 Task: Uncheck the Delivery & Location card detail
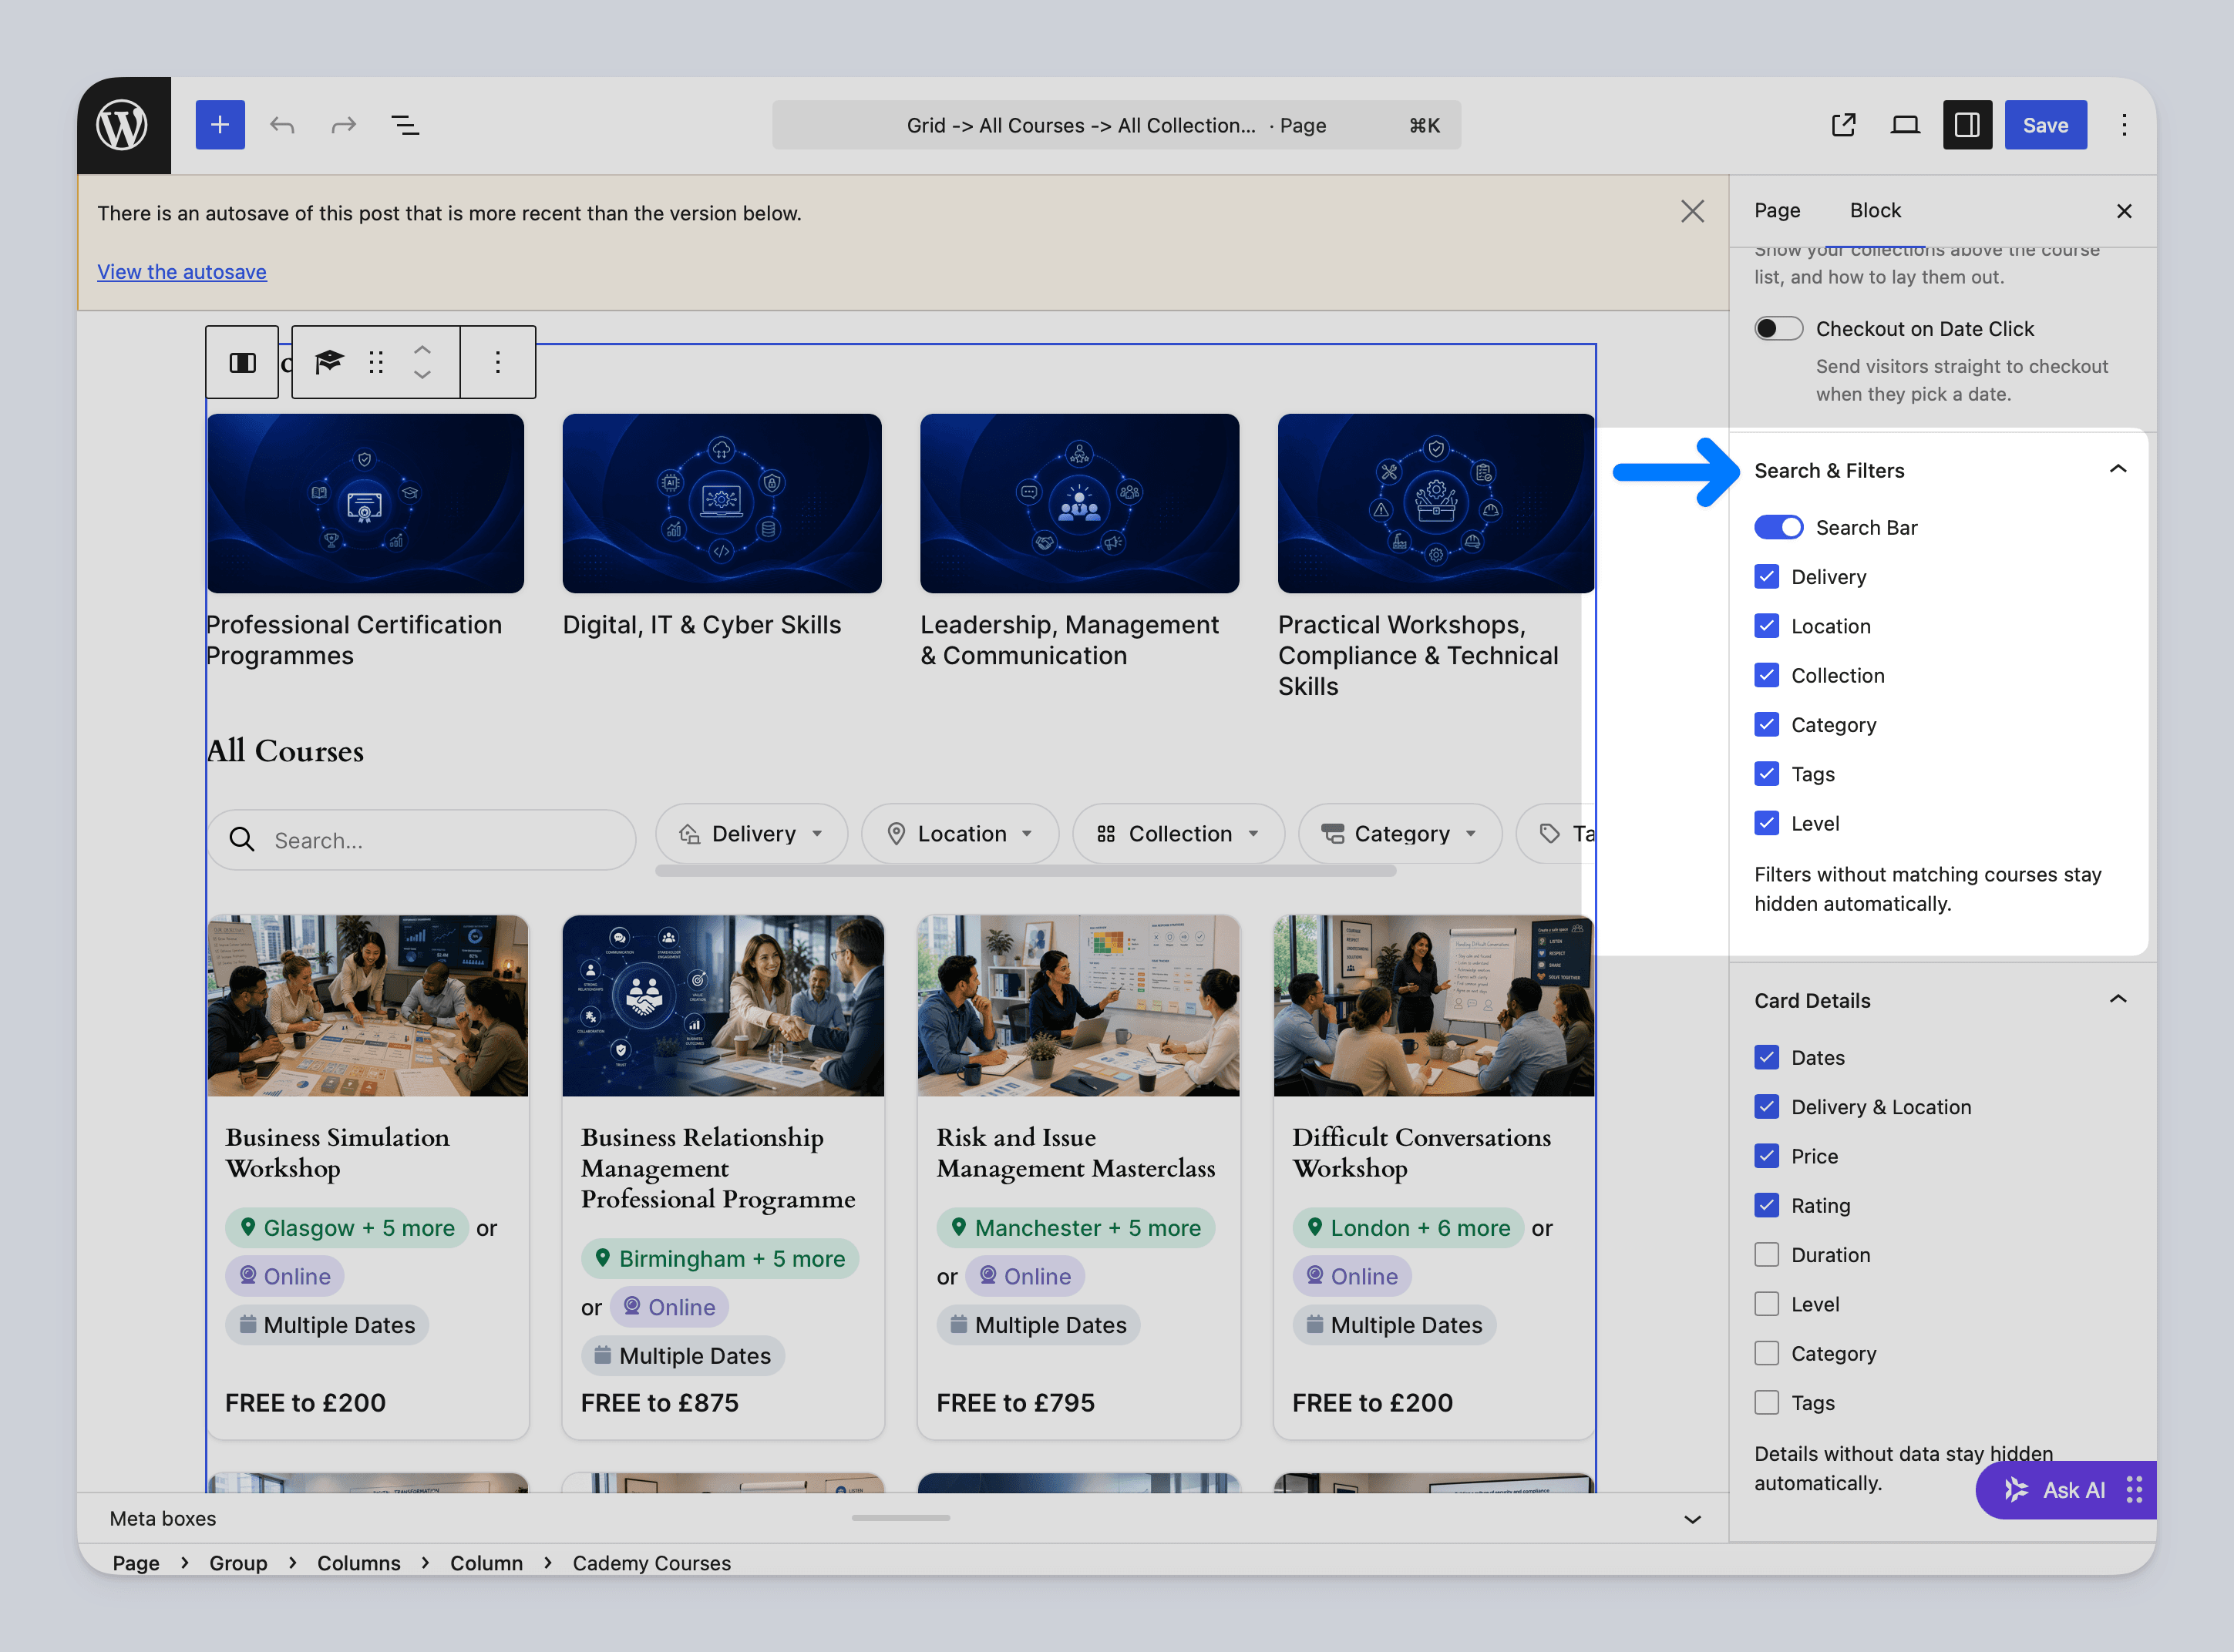1767,1107
